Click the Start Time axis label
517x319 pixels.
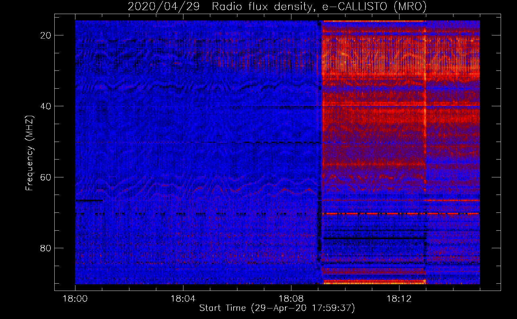click(277, 308)
